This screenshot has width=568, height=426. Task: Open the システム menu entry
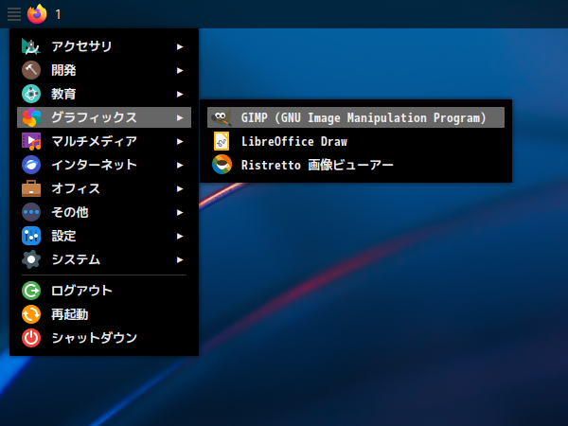[x=104, y=259]
